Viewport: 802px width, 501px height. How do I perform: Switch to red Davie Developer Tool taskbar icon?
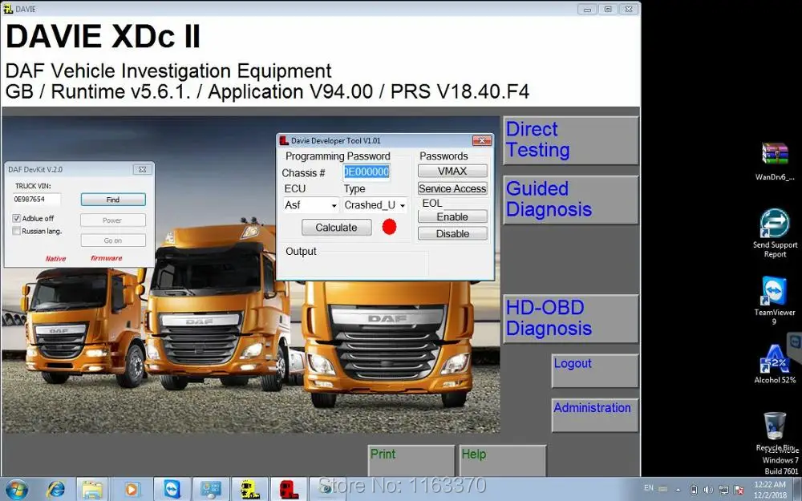[289, 489]
